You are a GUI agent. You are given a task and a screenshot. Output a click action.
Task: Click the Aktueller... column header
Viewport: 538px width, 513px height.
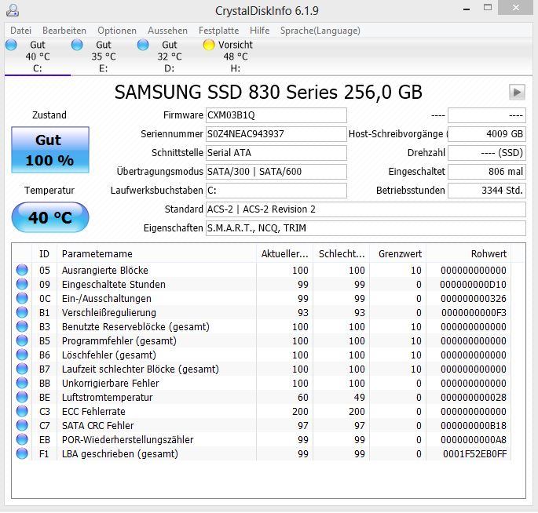point(285,254)
